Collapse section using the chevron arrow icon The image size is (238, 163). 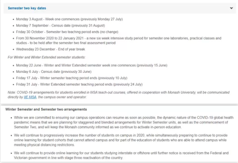[231, 8]
